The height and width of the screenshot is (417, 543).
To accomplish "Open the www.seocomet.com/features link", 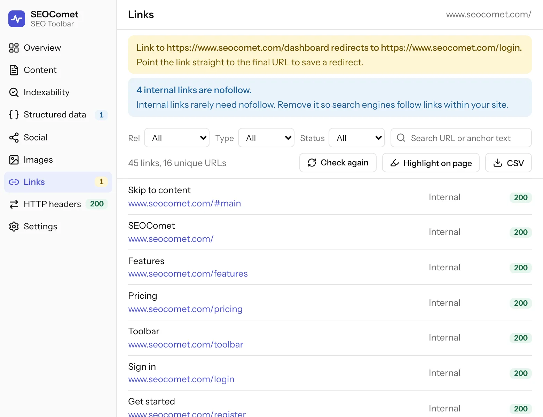I will pos(188,273).
